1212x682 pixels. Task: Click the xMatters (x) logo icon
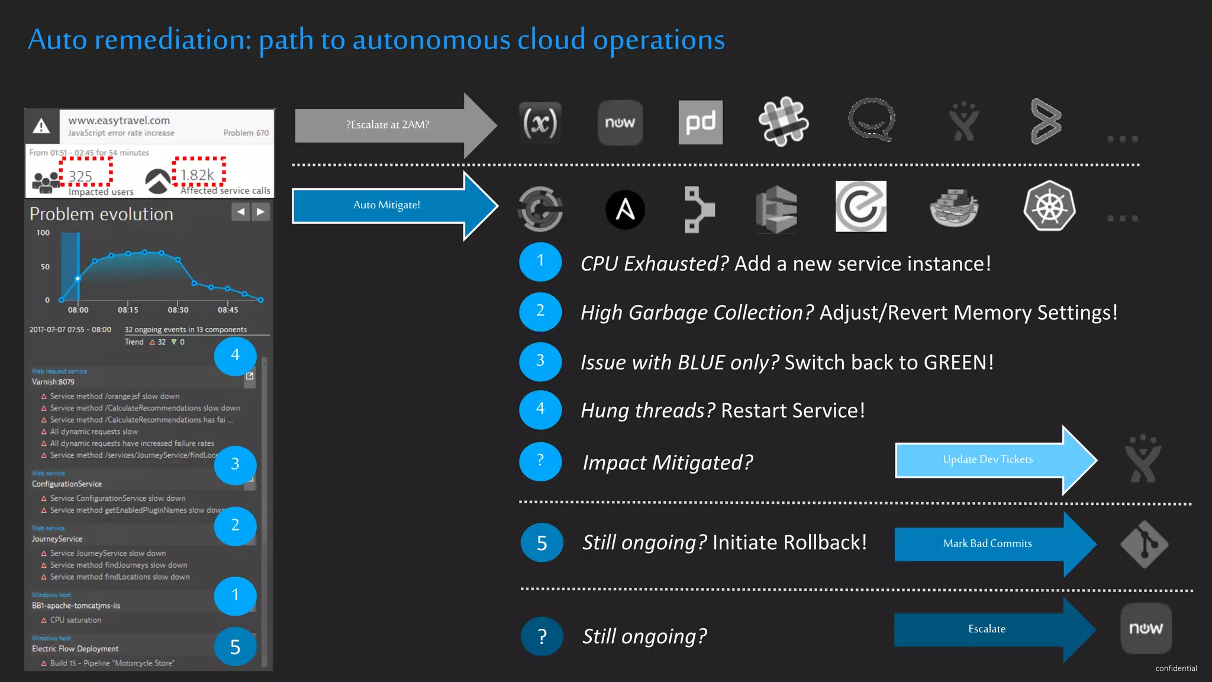tap(540, 123)
